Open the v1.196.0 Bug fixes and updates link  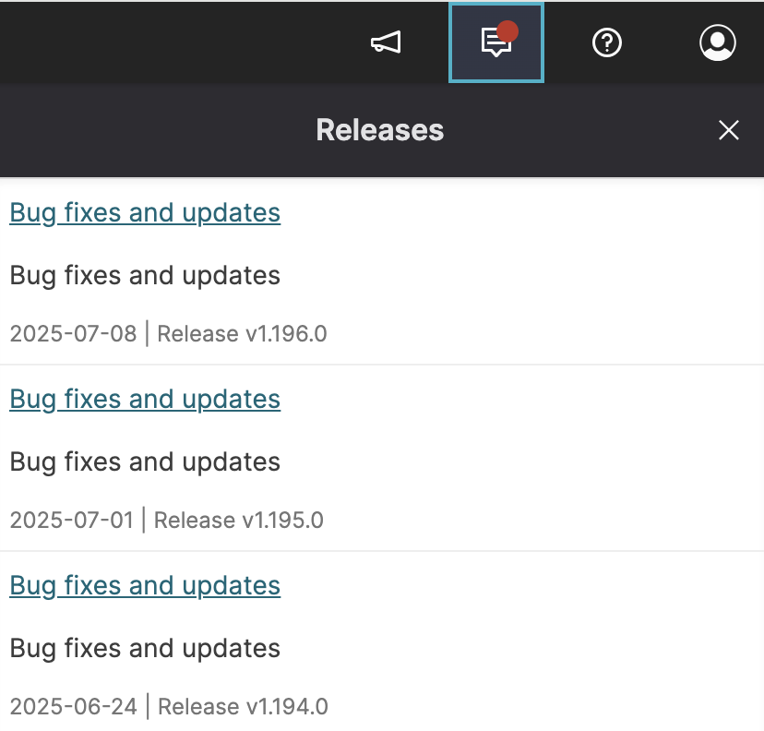point(144,212)
